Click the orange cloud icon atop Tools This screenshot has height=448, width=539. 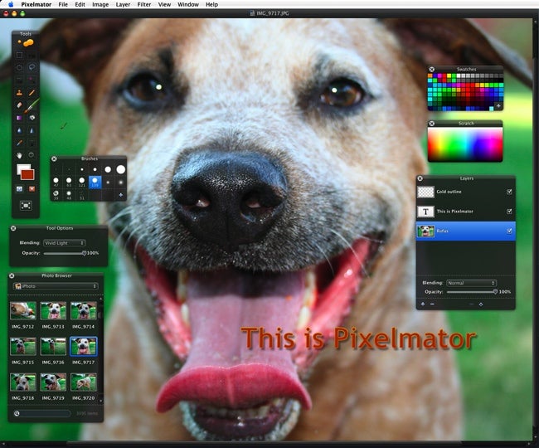[x=27, y=42]
